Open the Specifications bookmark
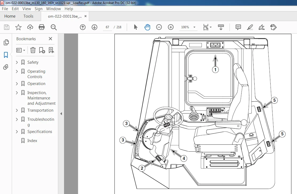Image resolution: width=297 pixels, height=194 pixels. coord(39,132)
